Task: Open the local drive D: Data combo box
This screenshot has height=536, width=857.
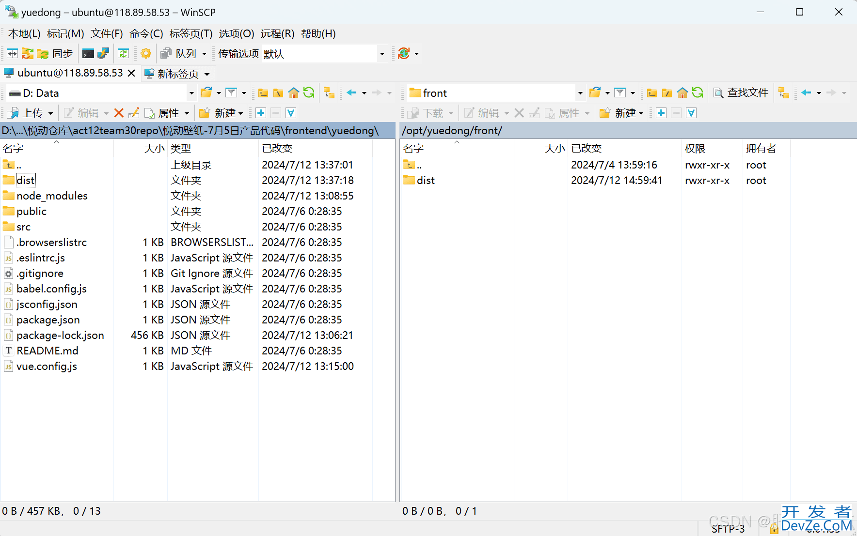Action: pos(101,92)
